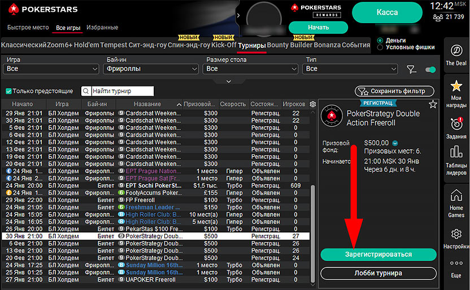
Task: Select Условные фишки radio button
Action: (380, 47)
